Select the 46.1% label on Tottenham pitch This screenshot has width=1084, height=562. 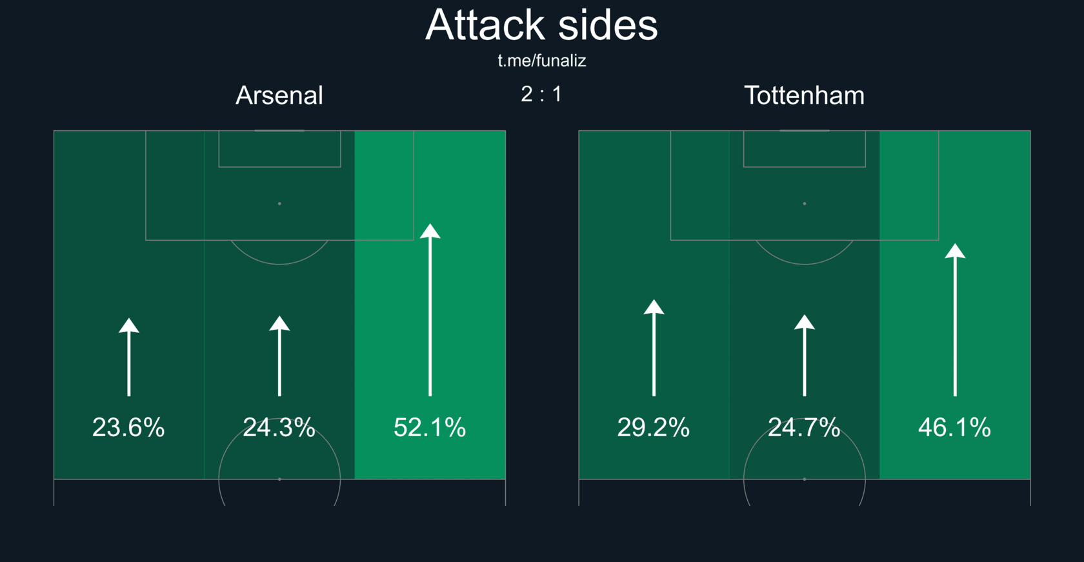pyautogui.click(x=955, y=427)
